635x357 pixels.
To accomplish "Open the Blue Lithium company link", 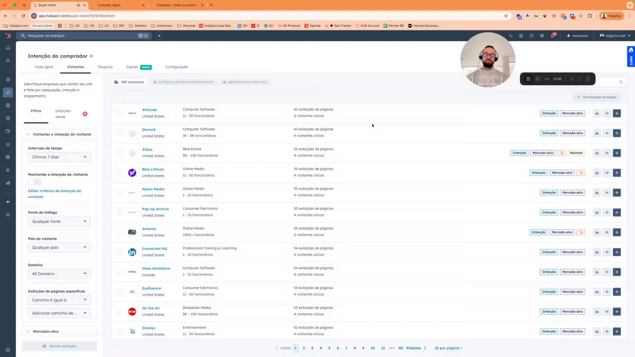I will (x=153, y=169).
